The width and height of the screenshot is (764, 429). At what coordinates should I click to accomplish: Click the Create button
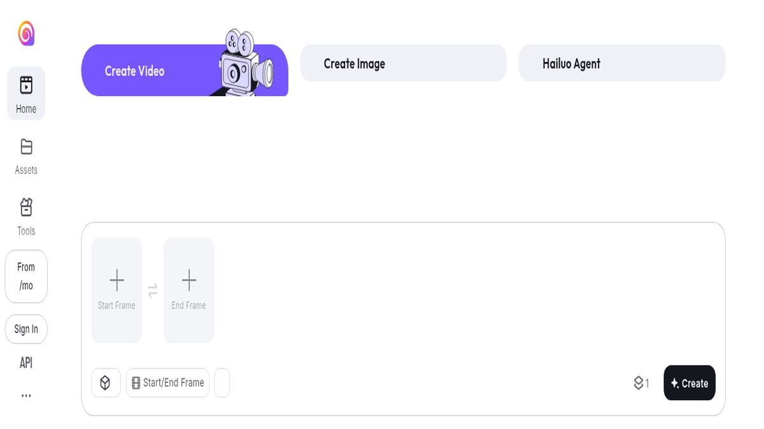(690, 383)
